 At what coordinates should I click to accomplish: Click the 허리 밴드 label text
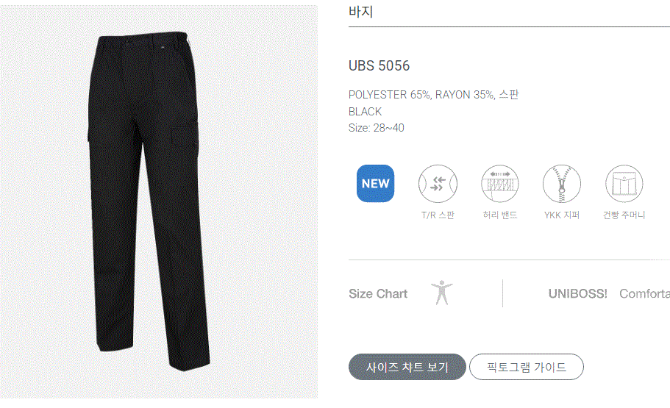point(500,215)
